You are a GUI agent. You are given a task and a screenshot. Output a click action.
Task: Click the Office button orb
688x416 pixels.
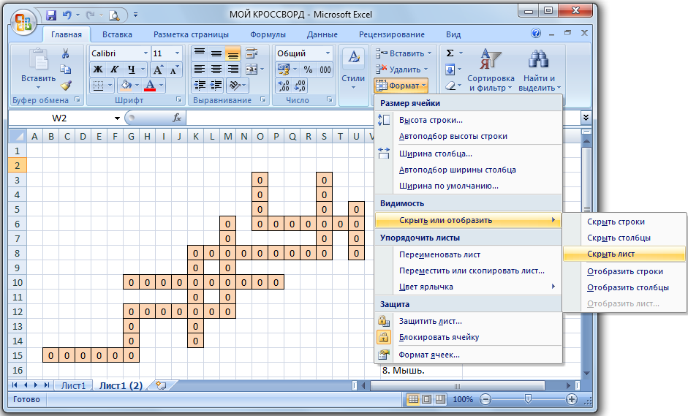(23, 21)
